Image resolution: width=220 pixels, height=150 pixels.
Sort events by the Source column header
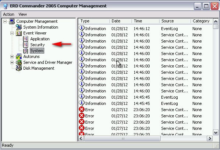175,21
